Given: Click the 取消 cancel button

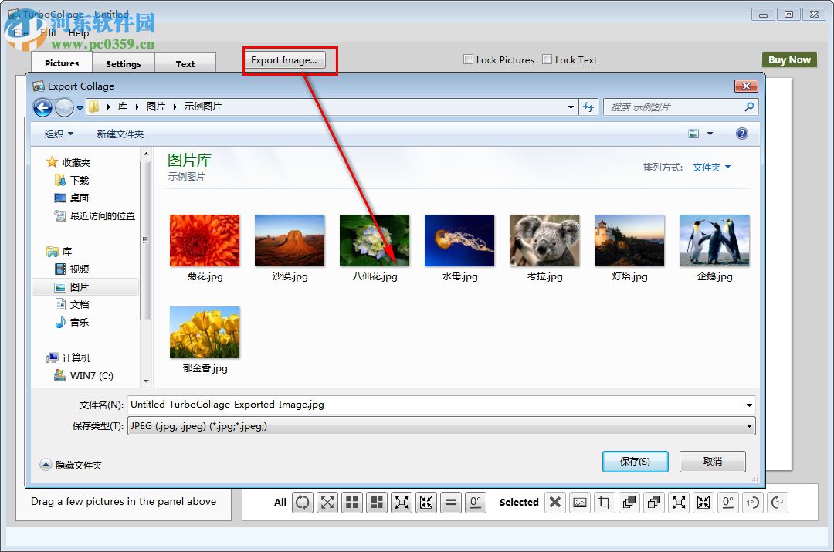Looking at the screenshot, I should tap(712, 461).
